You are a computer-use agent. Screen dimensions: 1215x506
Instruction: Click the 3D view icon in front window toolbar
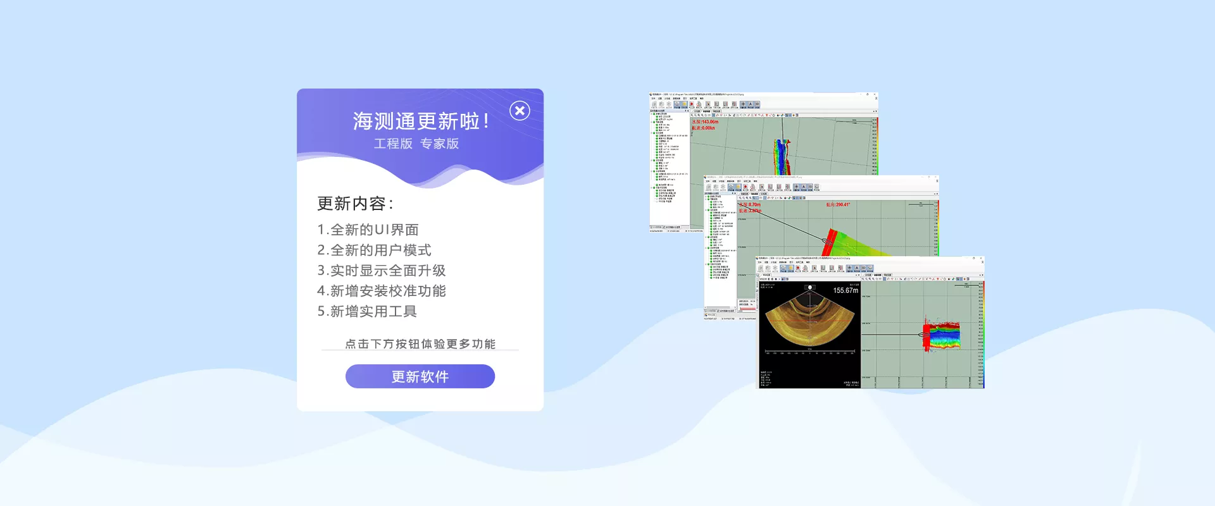click(863, 268)
